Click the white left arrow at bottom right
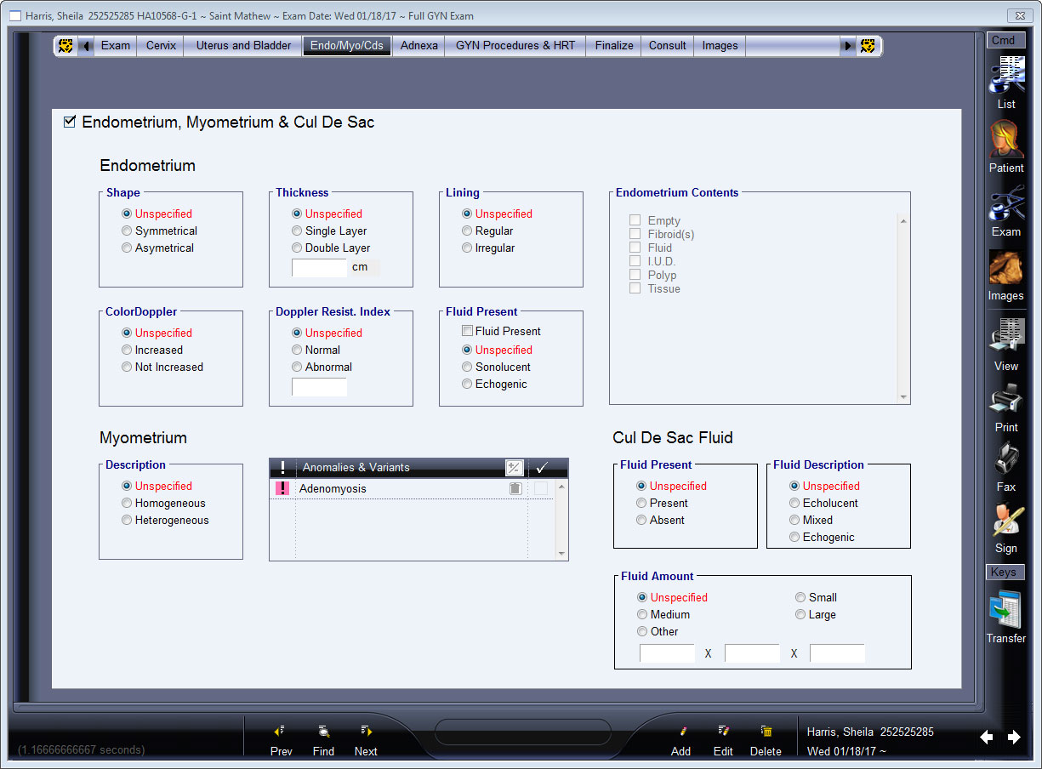Viewport: 1042px width, 769px height. (x=987, y=738)
